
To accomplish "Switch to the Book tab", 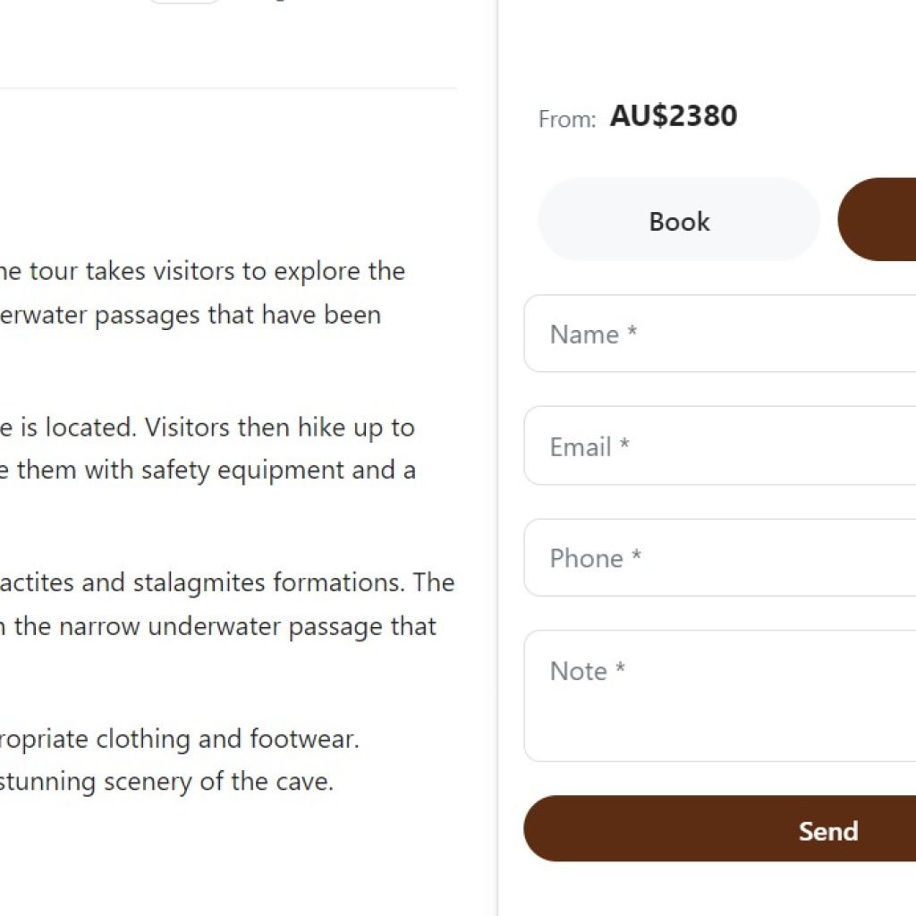I will point(679,221).
